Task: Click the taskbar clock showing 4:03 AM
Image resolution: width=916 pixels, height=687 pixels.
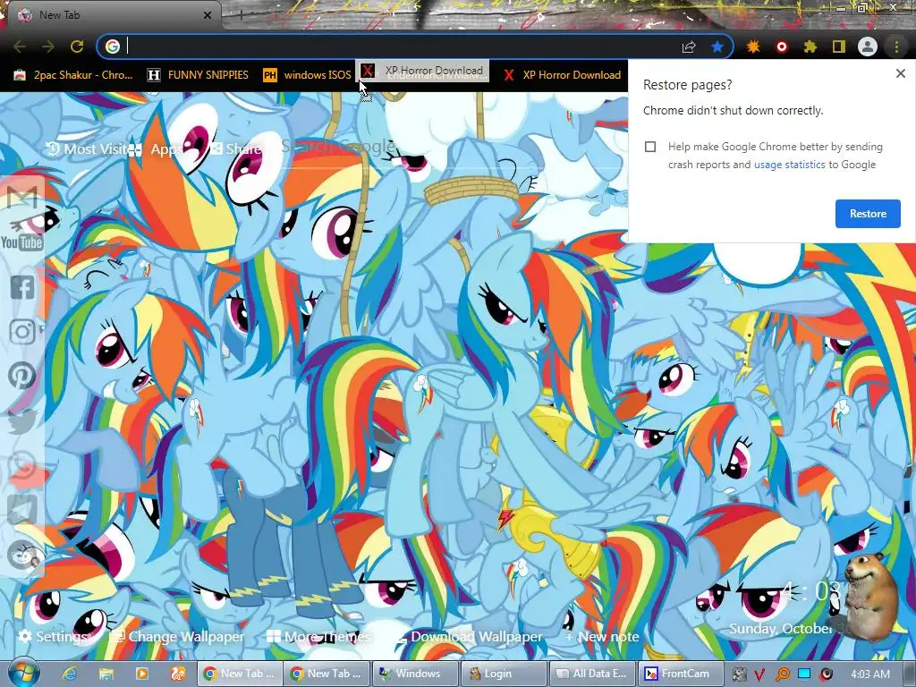Action: [x=869, y=674]
